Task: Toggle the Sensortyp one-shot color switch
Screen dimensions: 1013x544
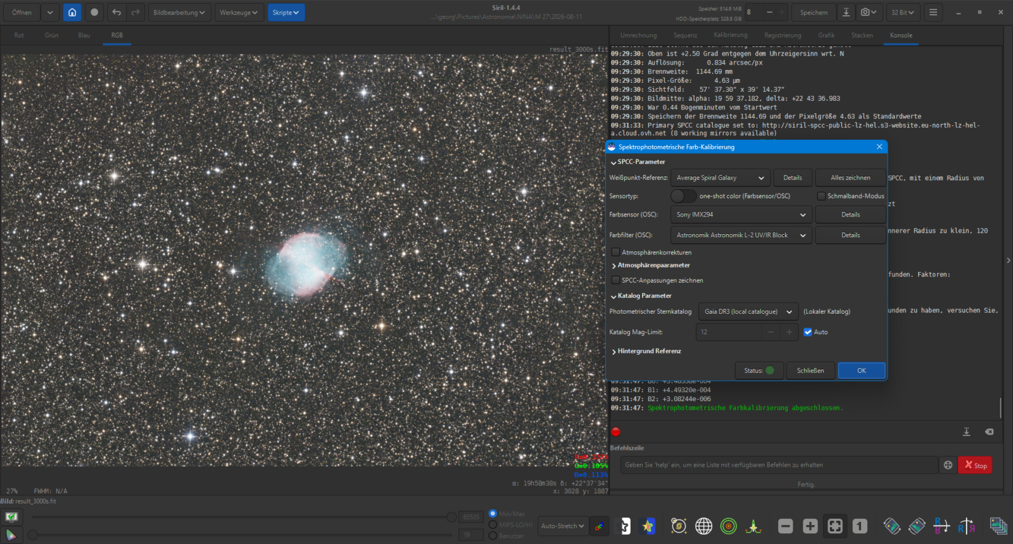Action: coord(684,196)
